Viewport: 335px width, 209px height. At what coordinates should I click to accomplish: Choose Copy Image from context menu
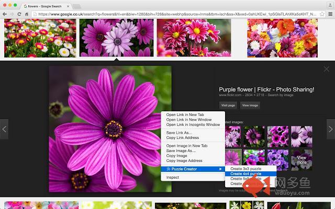(x=193, y=156)
